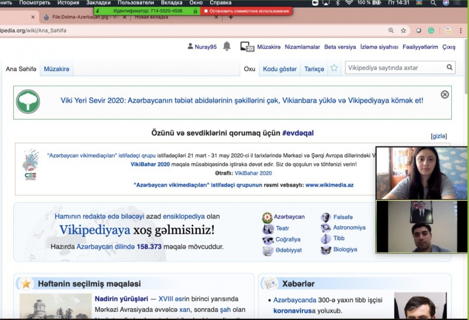This screenshot has height=320, width=469.
Task: Open macOS Spotlight search icon
Action: pyautogui.click(x=433, y=3)
